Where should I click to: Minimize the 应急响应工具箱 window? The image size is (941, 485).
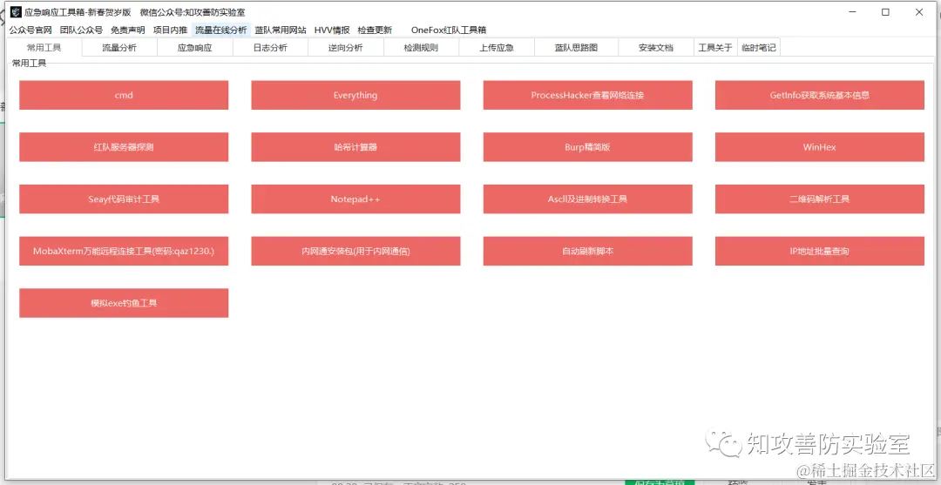(852, 12)
